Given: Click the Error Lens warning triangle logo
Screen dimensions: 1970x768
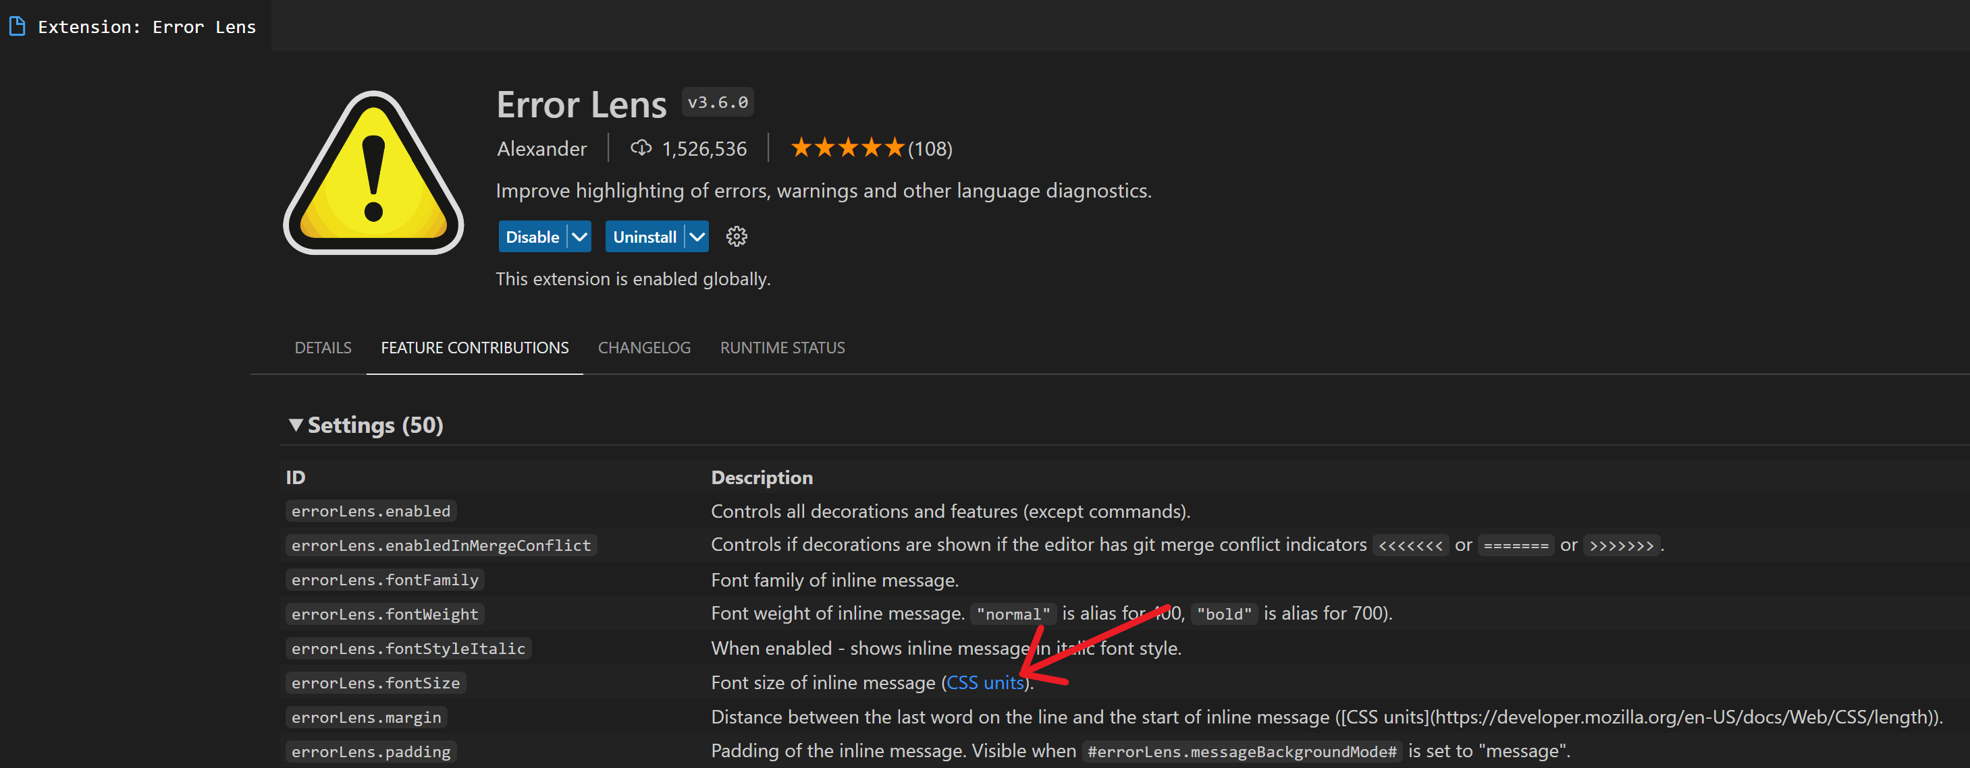Looking at the screenshot, I should pos(373,174).
